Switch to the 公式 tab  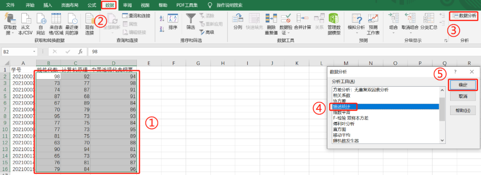point(92,5)
